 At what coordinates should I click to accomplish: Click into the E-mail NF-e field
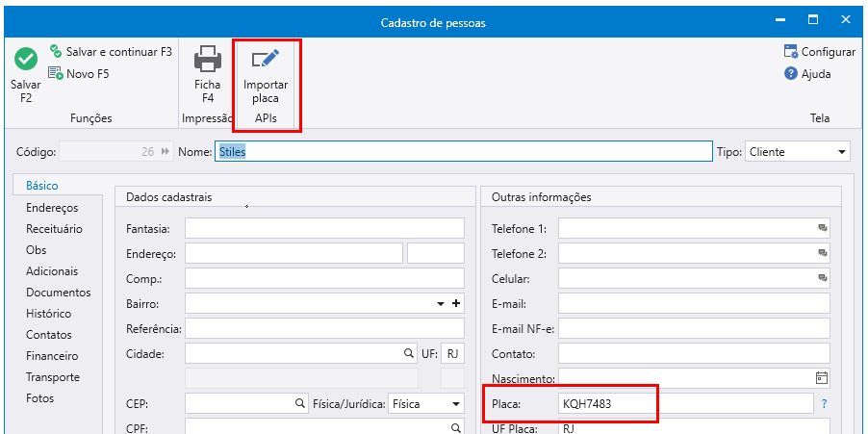point(694,328)
